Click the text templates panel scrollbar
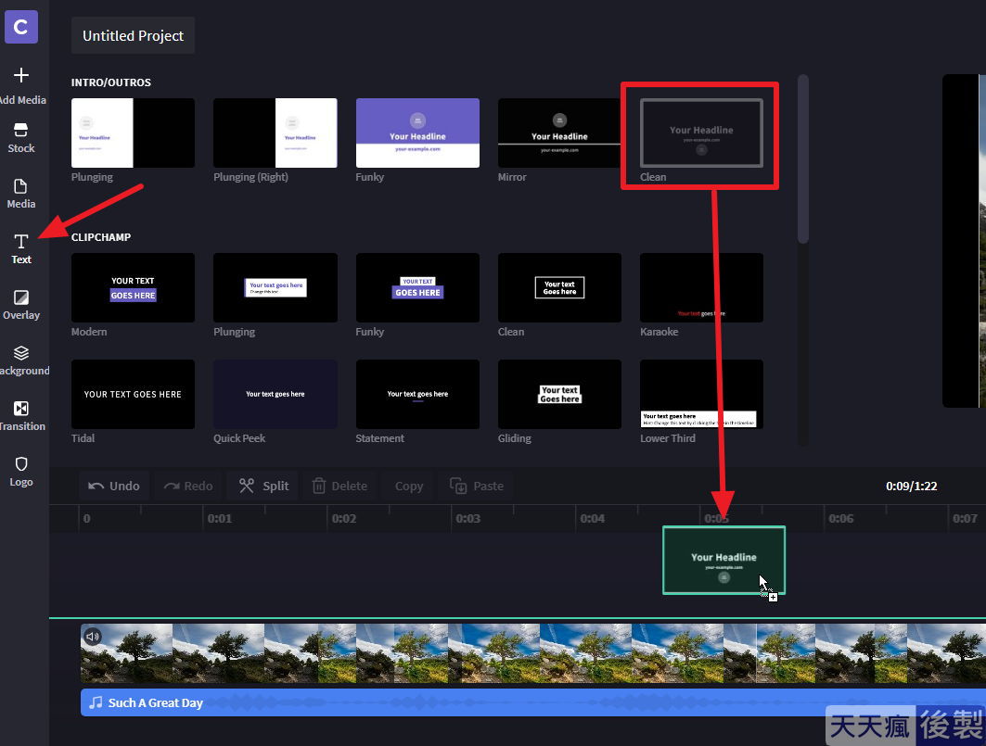This screenshot has width=986, height=746. pyautogui.click(x=803, y=159)
